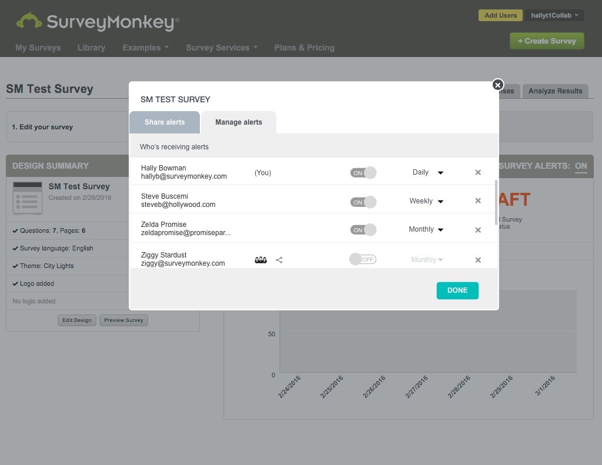Click the SurveyMonkey logo

coord(98,22)
